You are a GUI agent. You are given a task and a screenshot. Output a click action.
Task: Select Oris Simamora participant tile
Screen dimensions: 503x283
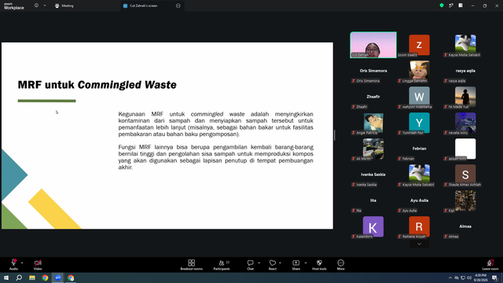point(373,71)
